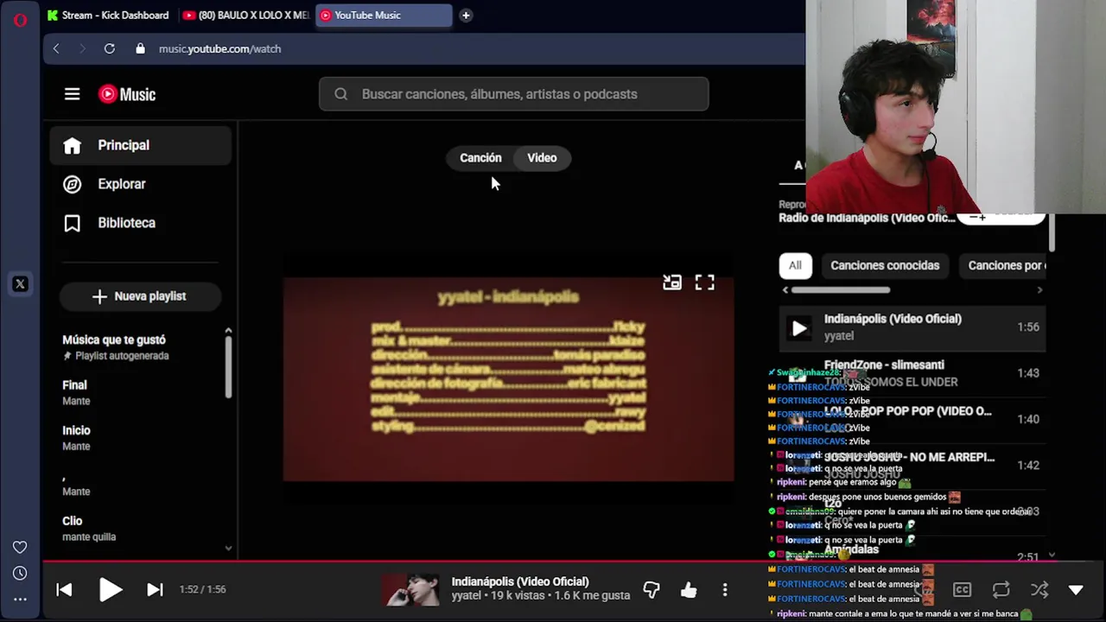Click the queue panel vertical scrollbar
The image size is (1106, 622).
pos(1052,233)
